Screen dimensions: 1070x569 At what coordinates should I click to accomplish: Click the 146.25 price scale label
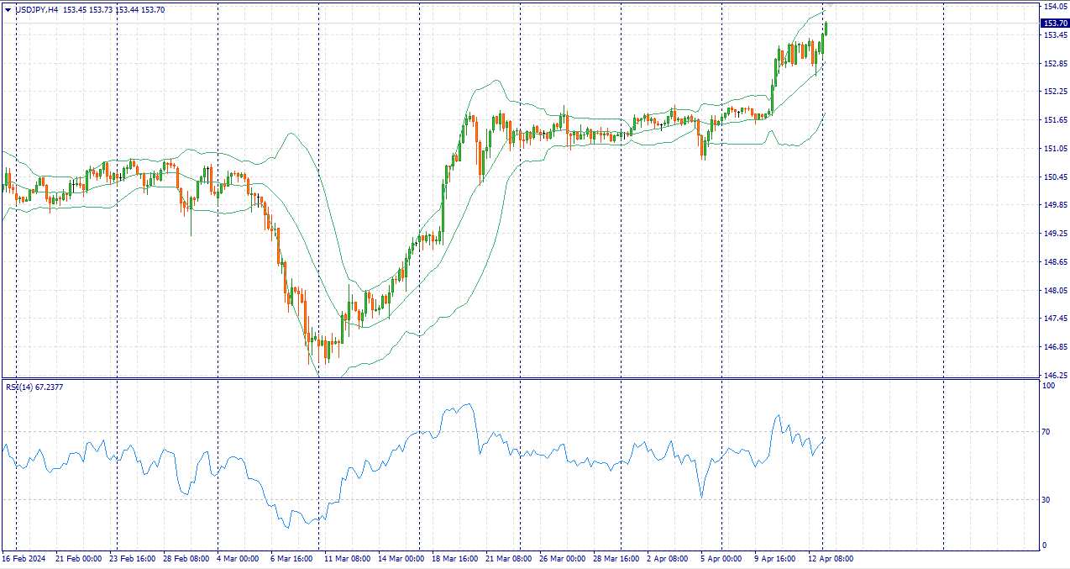tap(1054, 376)
